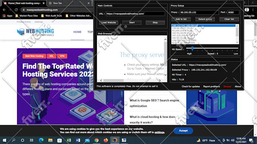
Task: Accept the cookies banner
Action: tap(183, 130)
